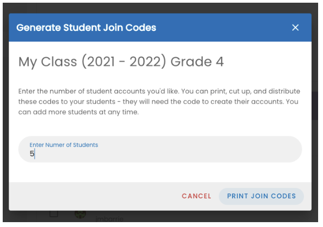Place cursor after the number 5

pos(35,154)
